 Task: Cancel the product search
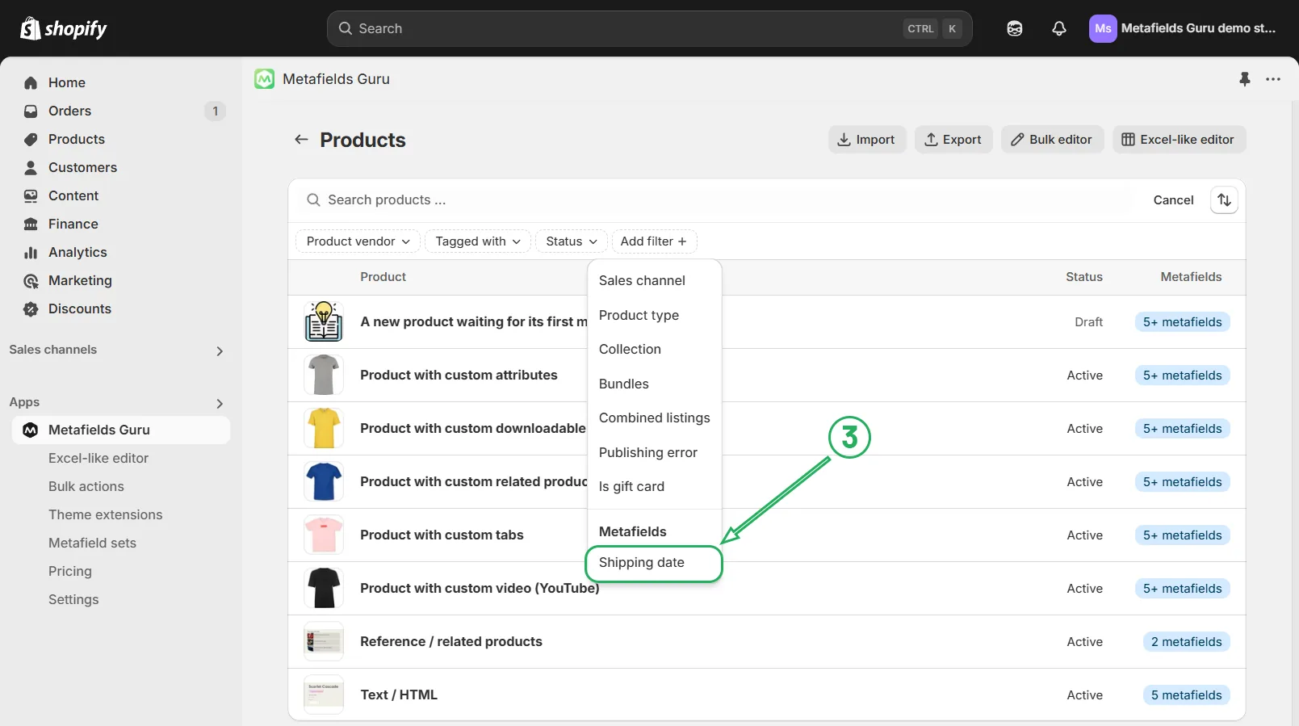(x=1173, y=200)
